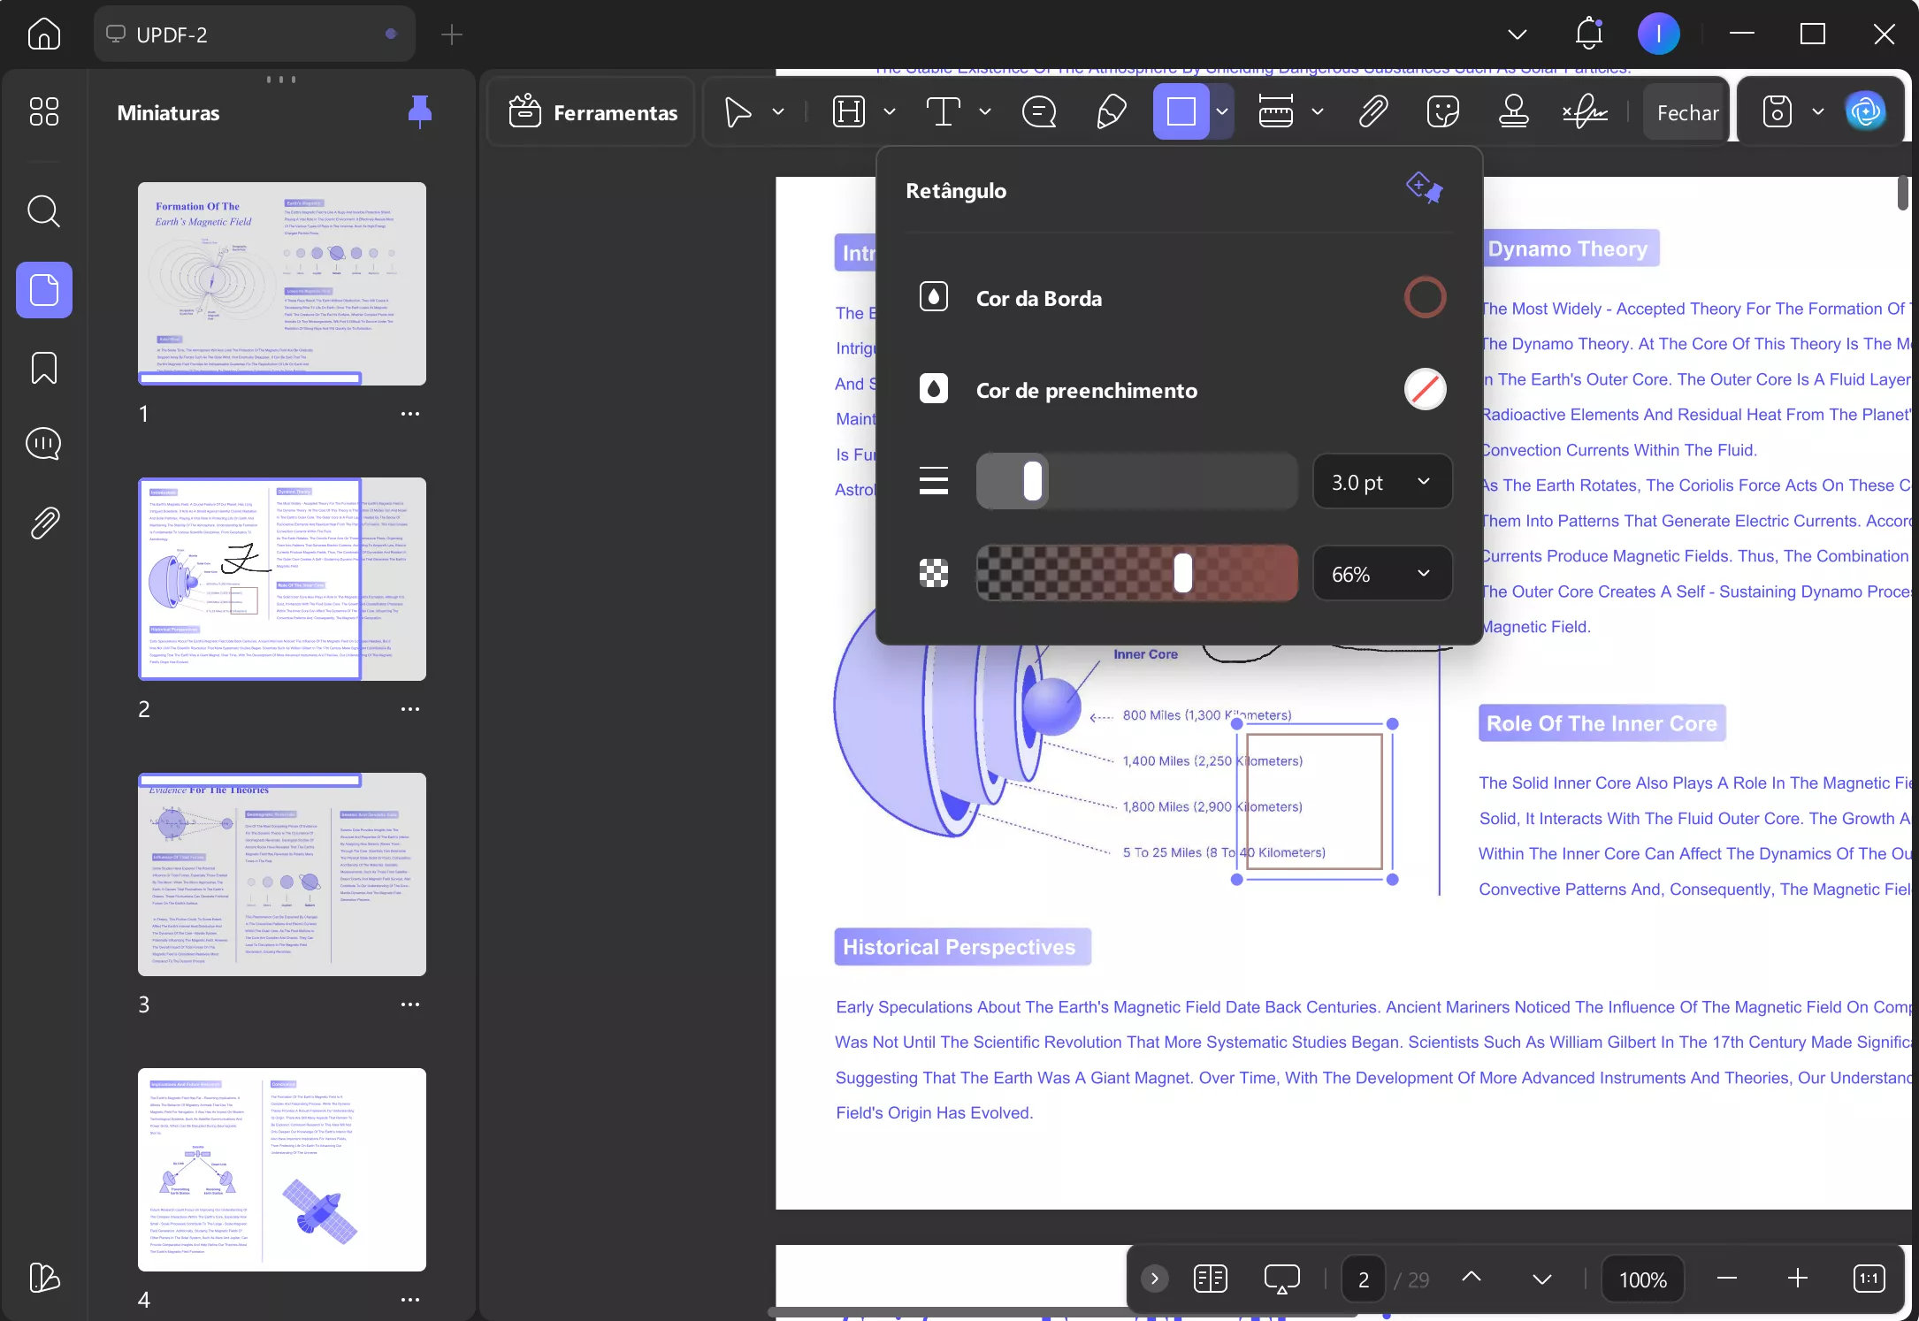Screen dimensions: 1919x1321
Task: Click the vertical document scrollbar
Action: [1903, 193]
